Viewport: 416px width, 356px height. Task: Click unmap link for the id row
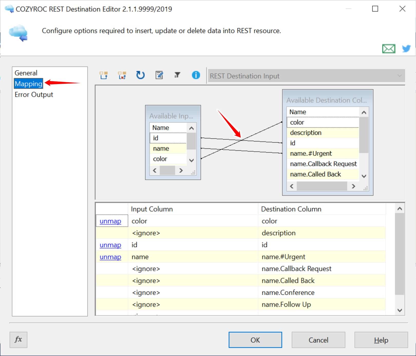[110, 245]
